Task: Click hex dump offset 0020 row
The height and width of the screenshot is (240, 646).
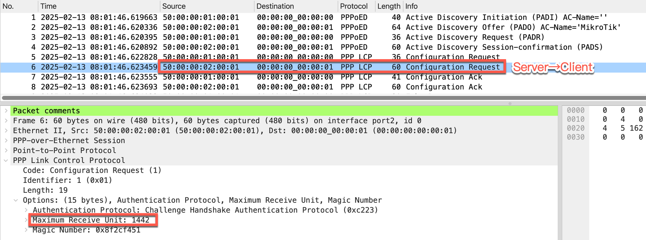Action: [x=576, y=128]
